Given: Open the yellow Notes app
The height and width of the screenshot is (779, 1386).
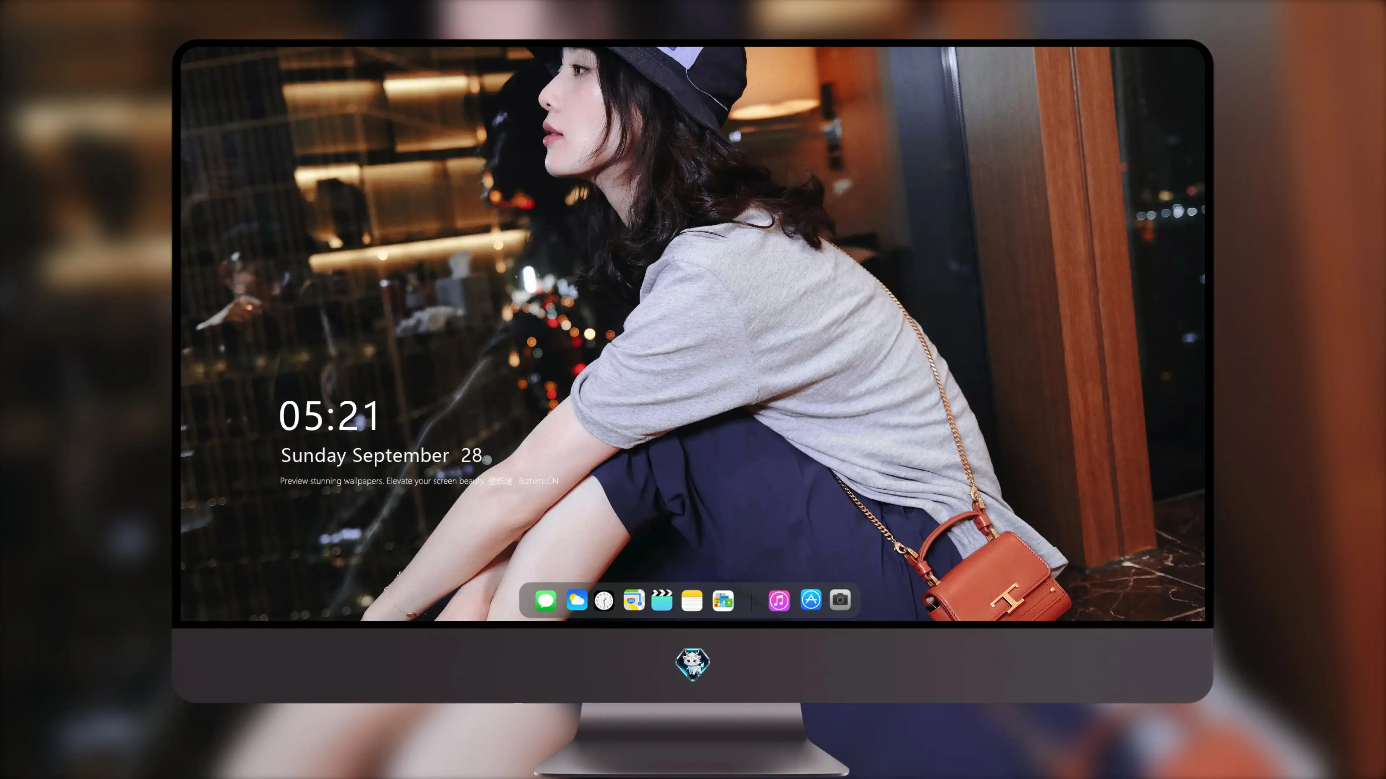Looking at the screenshot, I should [x=692, y=600].
